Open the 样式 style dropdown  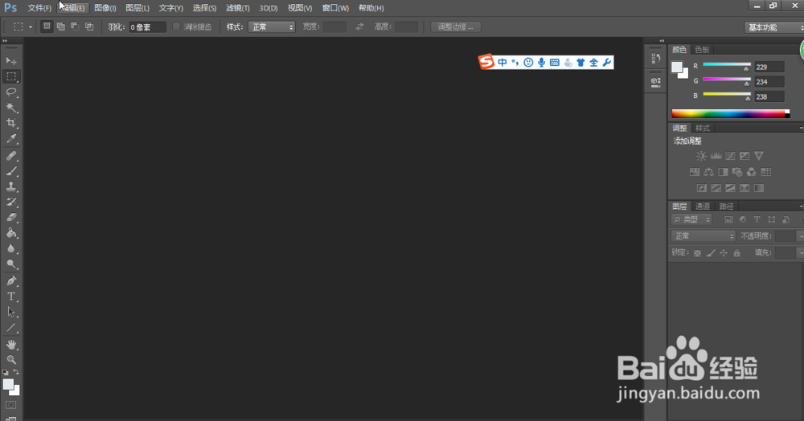[x=271, y=27]
